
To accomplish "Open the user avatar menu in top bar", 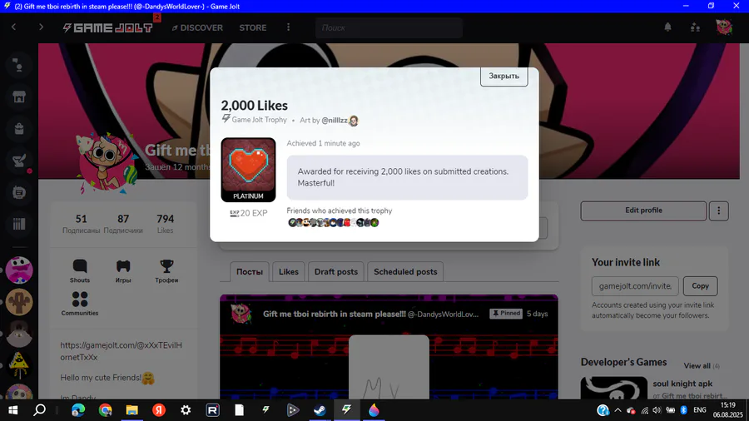I will tap(724, 27).
